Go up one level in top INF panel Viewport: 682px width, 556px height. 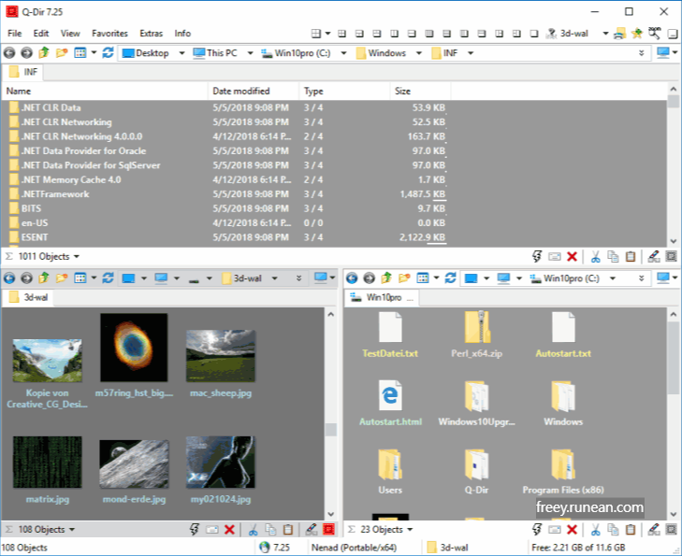44,53
